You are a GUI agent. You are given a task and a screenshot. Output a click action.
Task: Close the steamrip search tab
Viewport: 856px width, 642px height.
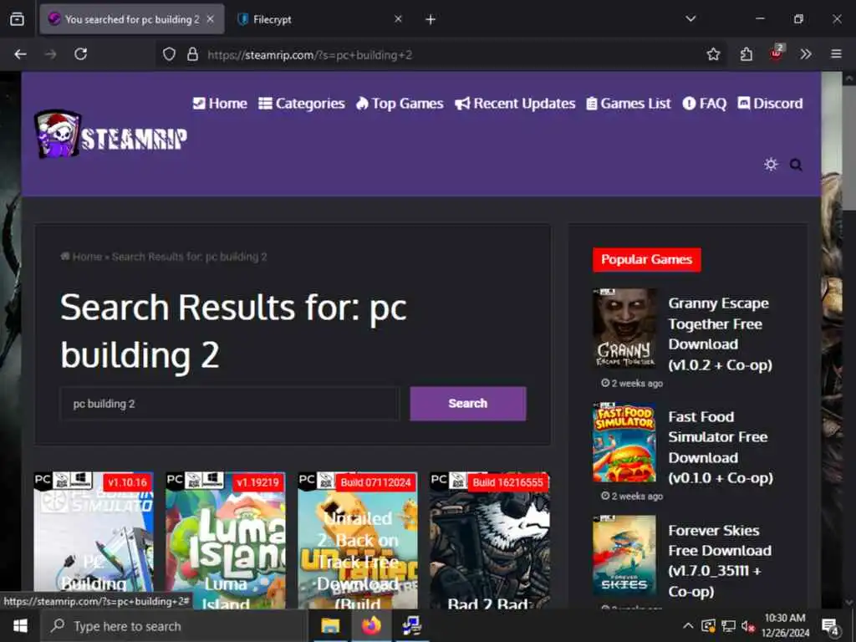coord(210,19)
